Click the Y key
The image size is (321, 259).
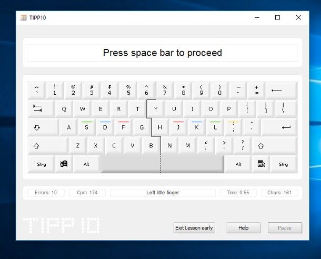click(x=156, y=109)
